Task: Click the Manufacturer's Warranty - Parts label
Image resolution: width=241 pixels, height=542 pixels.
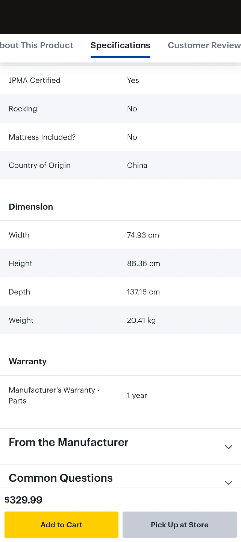Action: [54, 395]
